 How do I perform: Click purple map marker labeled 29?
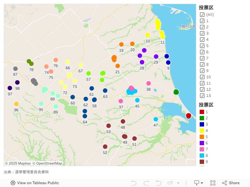[156, 56]
